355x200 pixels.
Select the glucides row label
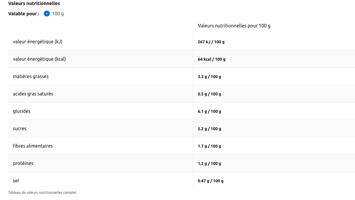coord(22,111)
